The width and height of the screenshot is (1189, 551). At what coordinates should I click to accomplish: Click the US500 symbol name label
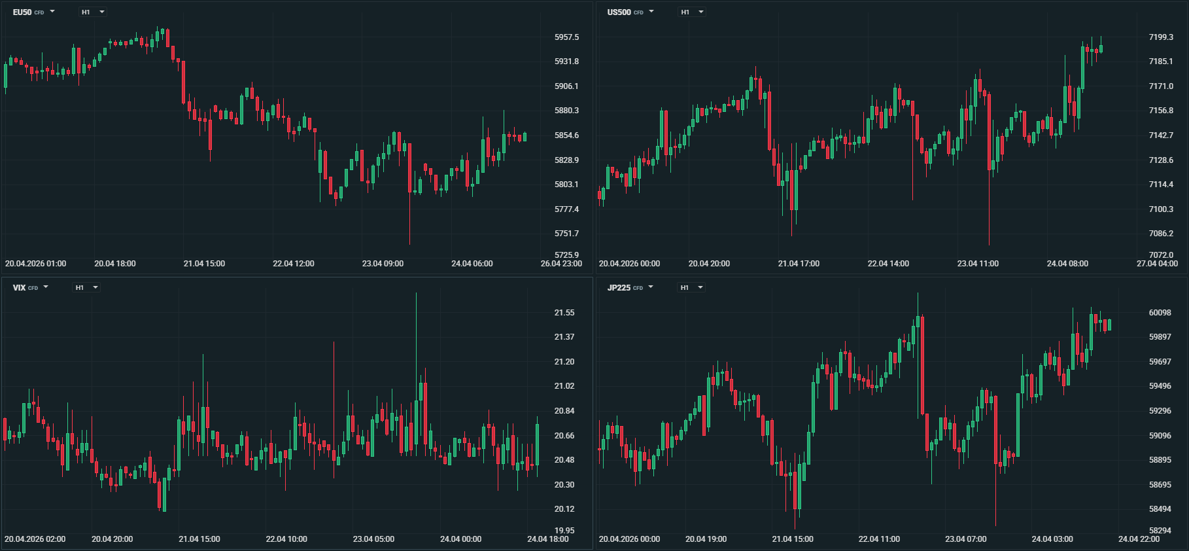619,12
